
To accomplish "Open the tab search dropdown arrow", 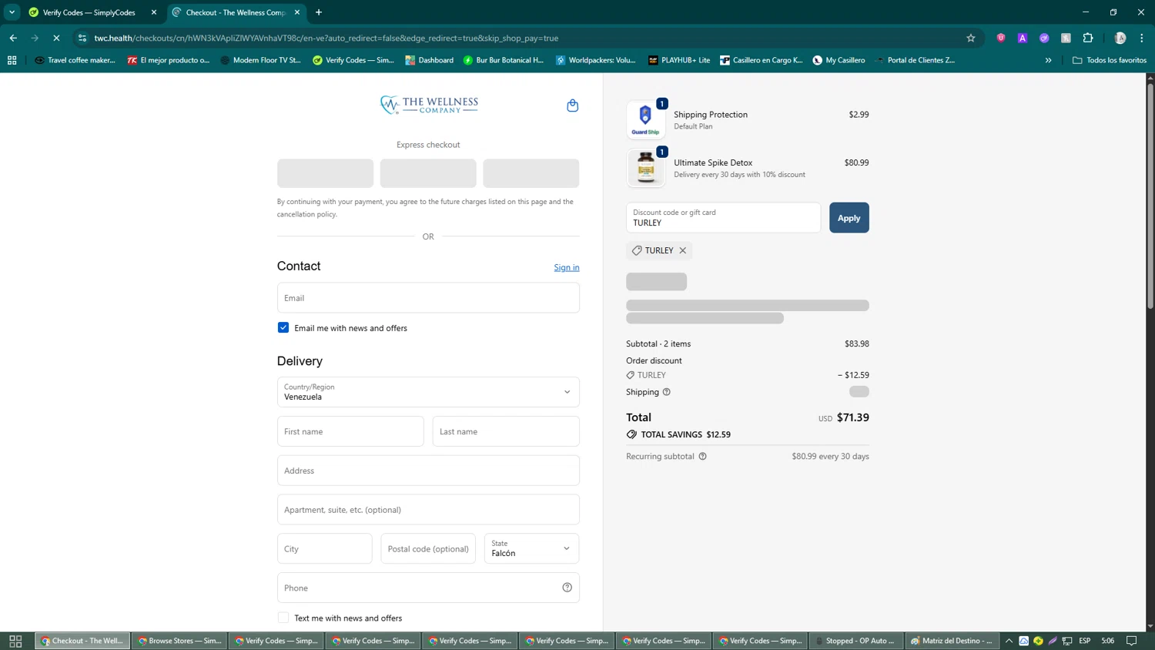I will click(x=12, y=12).
